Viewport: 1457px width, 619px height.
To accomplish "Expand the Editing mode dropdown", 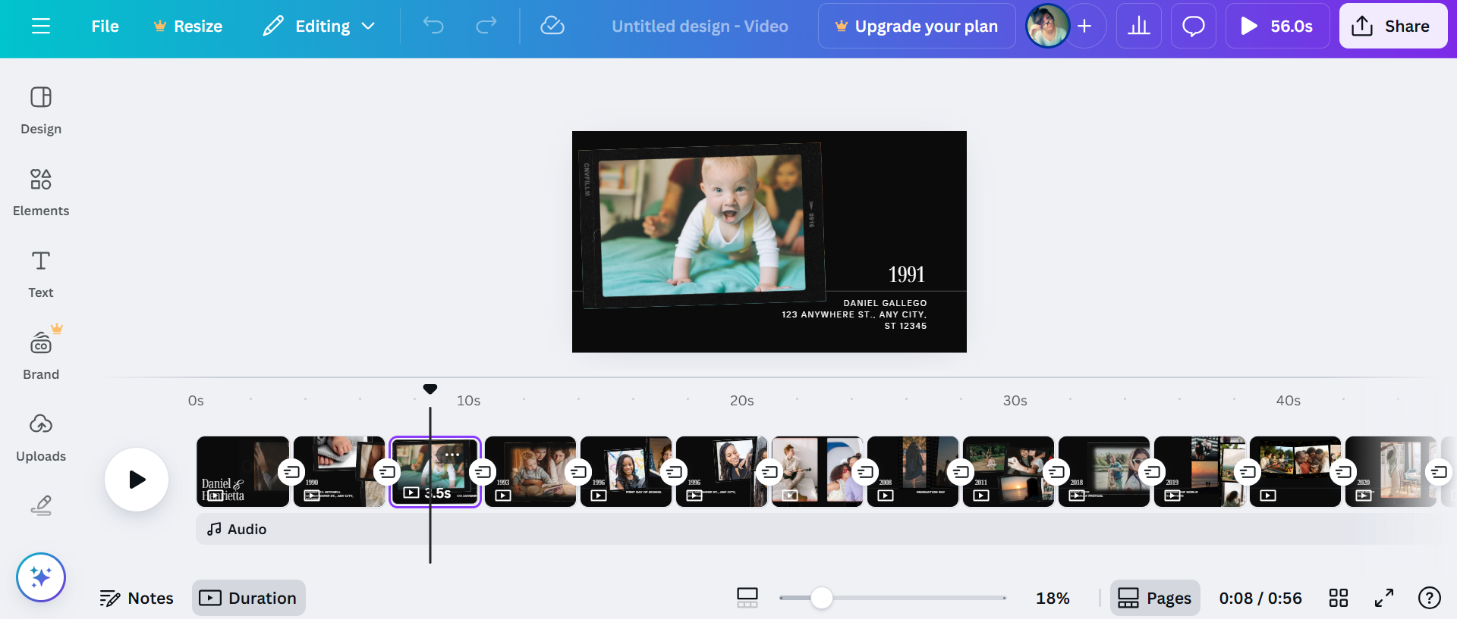I will 319,27.
